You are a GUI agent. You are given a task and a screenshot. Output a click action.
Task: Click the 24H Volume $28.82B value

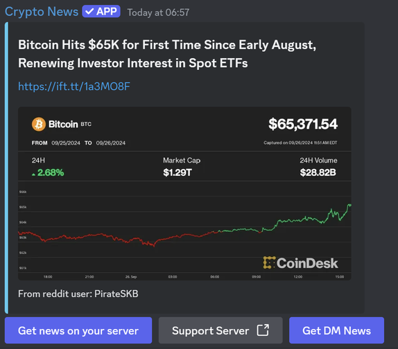tap(318, 172)
